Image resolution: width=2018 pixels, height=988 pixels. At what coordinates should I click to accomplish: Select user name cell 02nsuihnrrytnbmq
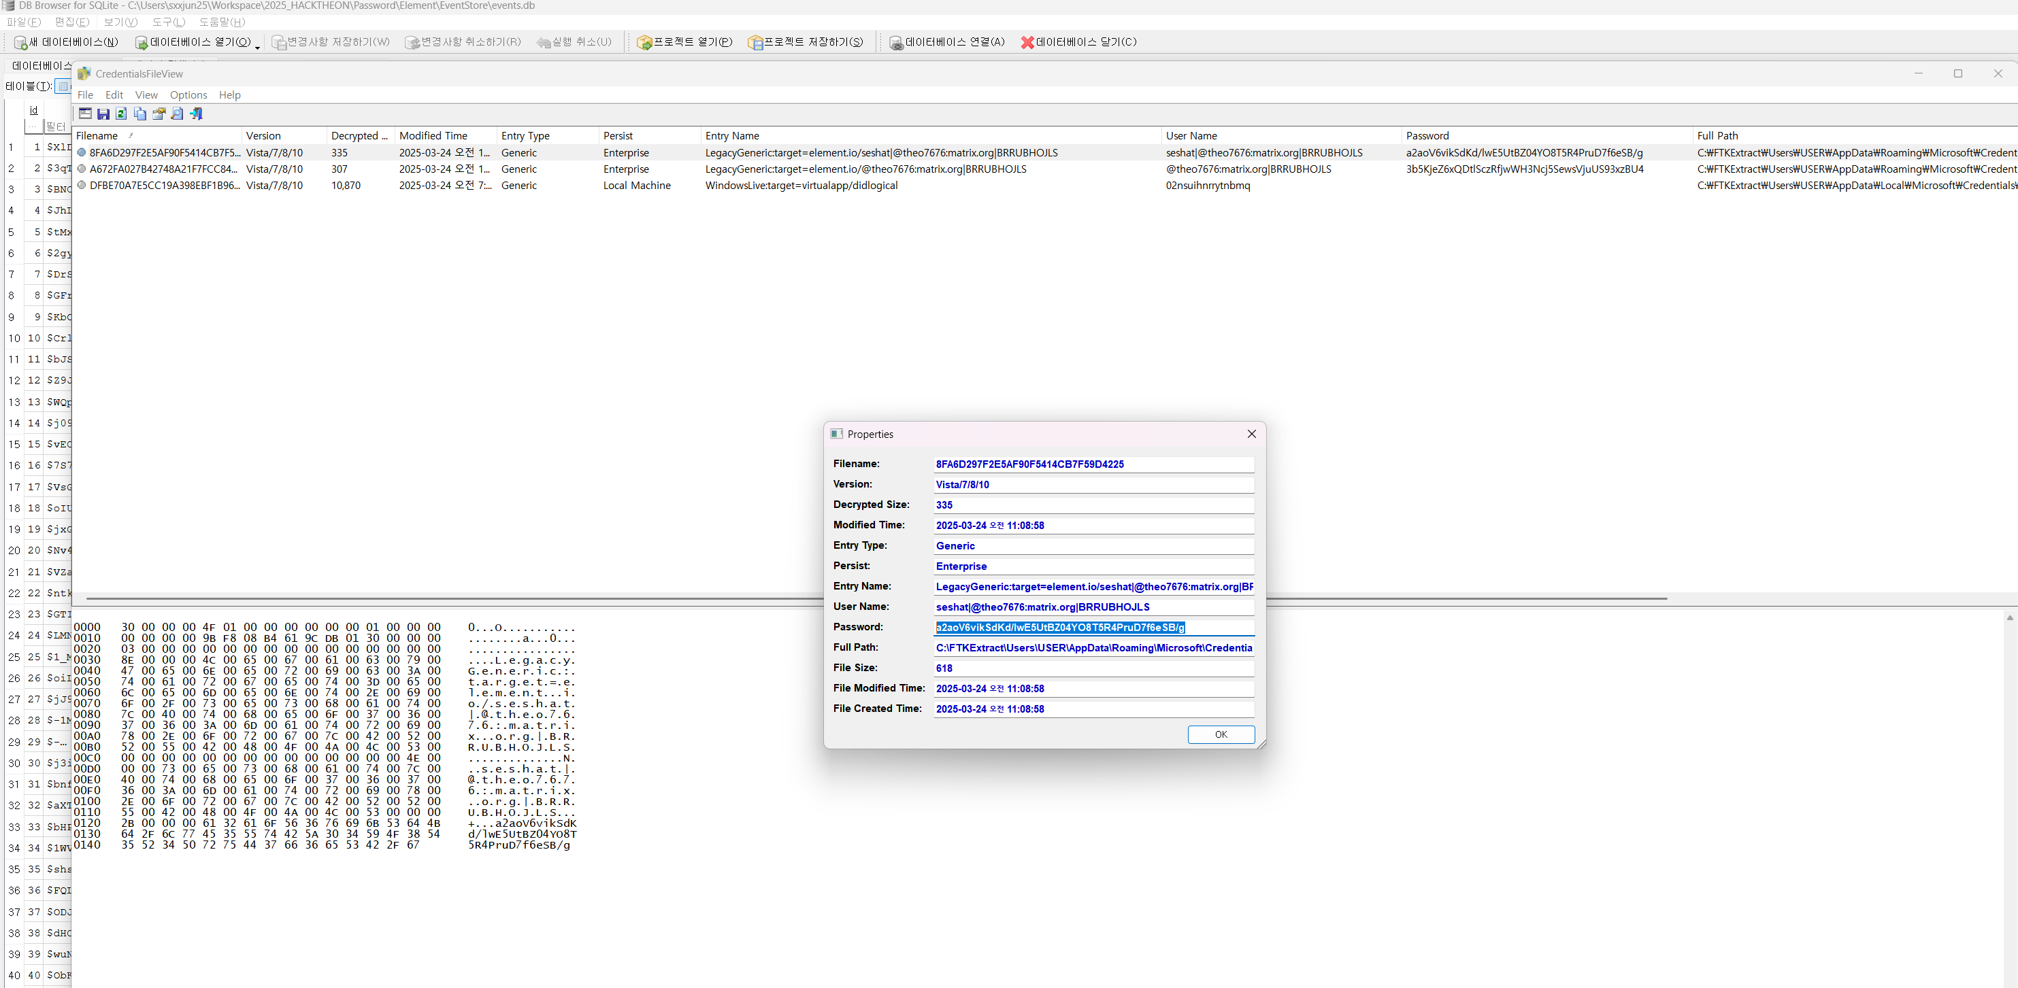(1207, 186)
